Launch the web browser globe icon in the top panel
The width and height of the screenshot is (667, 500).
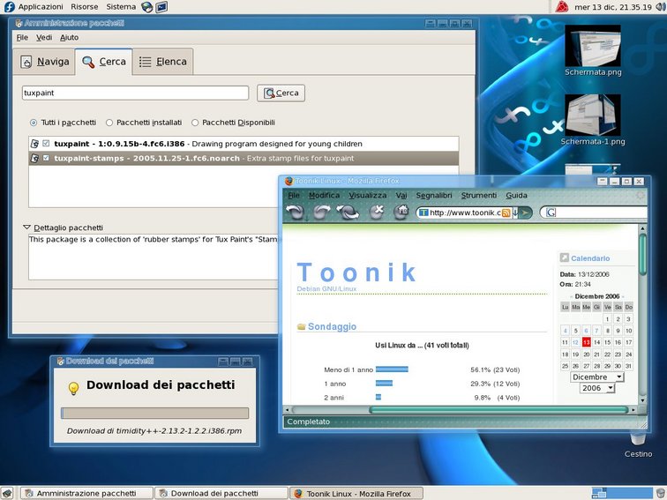pyautogui.click(x=147, y=7)
